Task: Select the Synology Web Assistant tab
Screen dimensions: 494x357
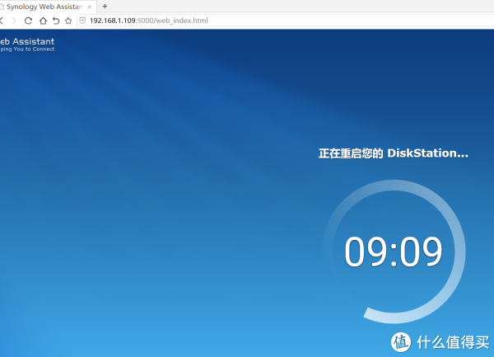Action: coord(47,7)
